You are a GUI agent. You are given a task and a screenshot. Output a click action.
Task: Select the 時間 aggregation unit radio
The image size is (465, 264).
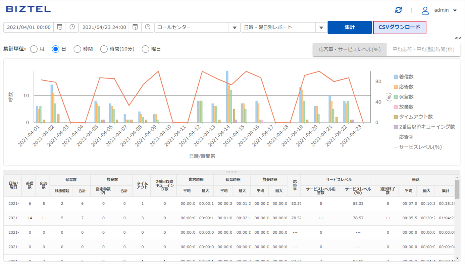77,49
